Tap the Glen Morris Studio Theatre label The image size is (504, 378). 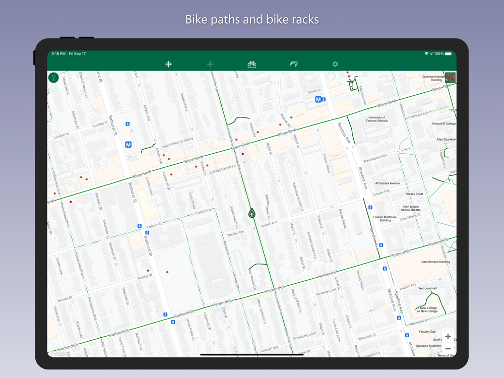pos(411,208)
